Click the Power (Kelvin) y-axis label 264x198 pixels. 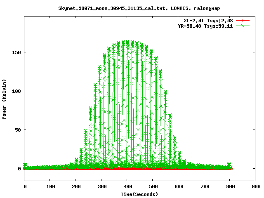4,99
